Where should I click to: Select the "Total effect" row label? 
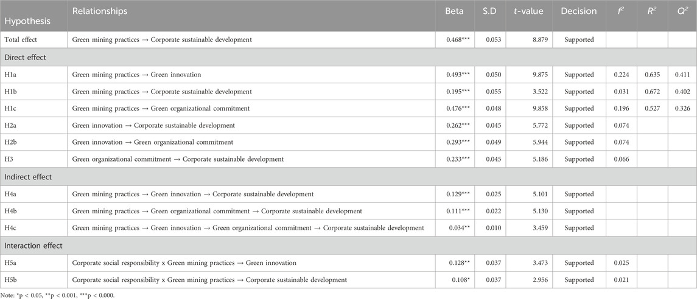(19, 40)
